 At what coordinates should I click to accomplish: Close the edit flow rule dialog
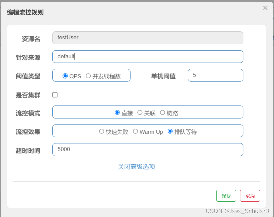265,8
